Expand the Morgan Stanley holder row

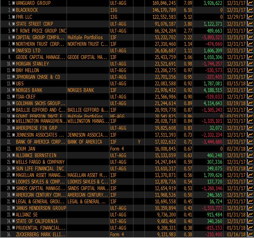click(x=14, y=63)
